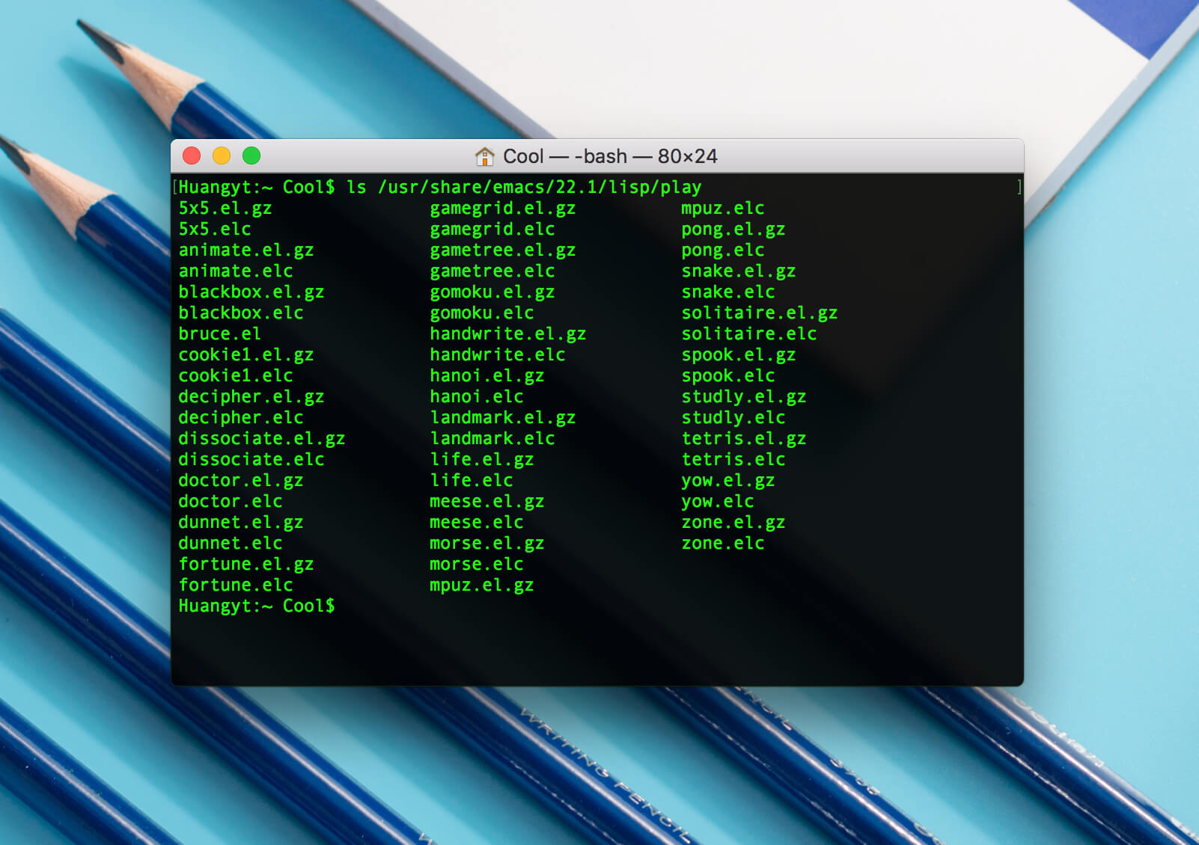Click the file name animate.elc

point(236,271)
